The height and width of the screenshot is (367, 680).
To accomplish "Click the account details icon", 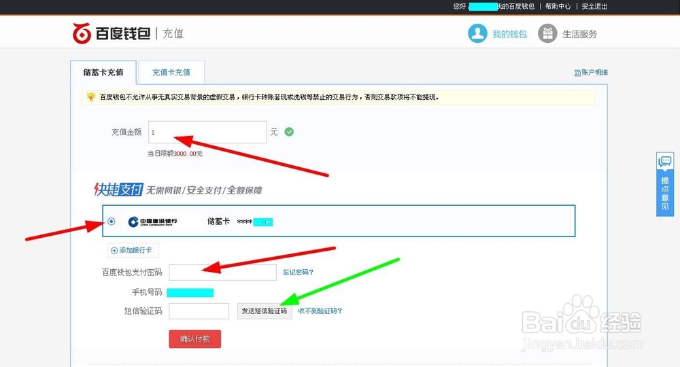I will click(x=577, y=73).
